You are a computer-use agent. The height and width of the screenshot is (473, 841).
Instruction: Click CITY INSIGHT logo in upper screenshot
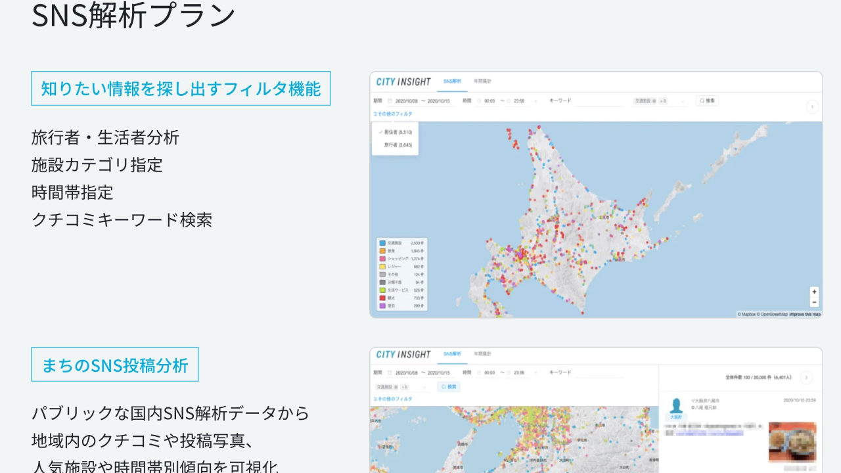pos(403,81)
